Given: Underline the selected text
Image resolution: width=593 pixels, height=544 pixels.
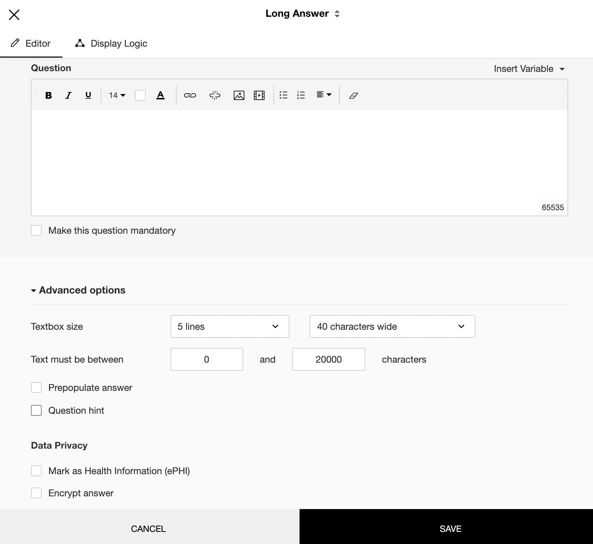Looking at the screenshot, I should pyautogui.click(x=88, y=95).
